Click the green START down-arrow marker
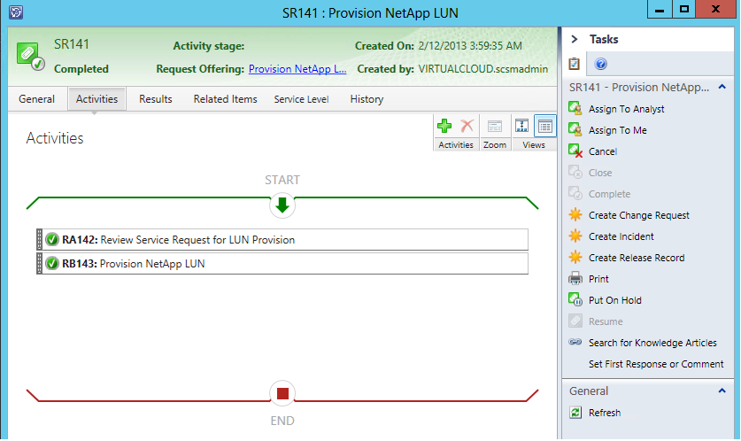 pyautogui.click(x=282, y=205)
